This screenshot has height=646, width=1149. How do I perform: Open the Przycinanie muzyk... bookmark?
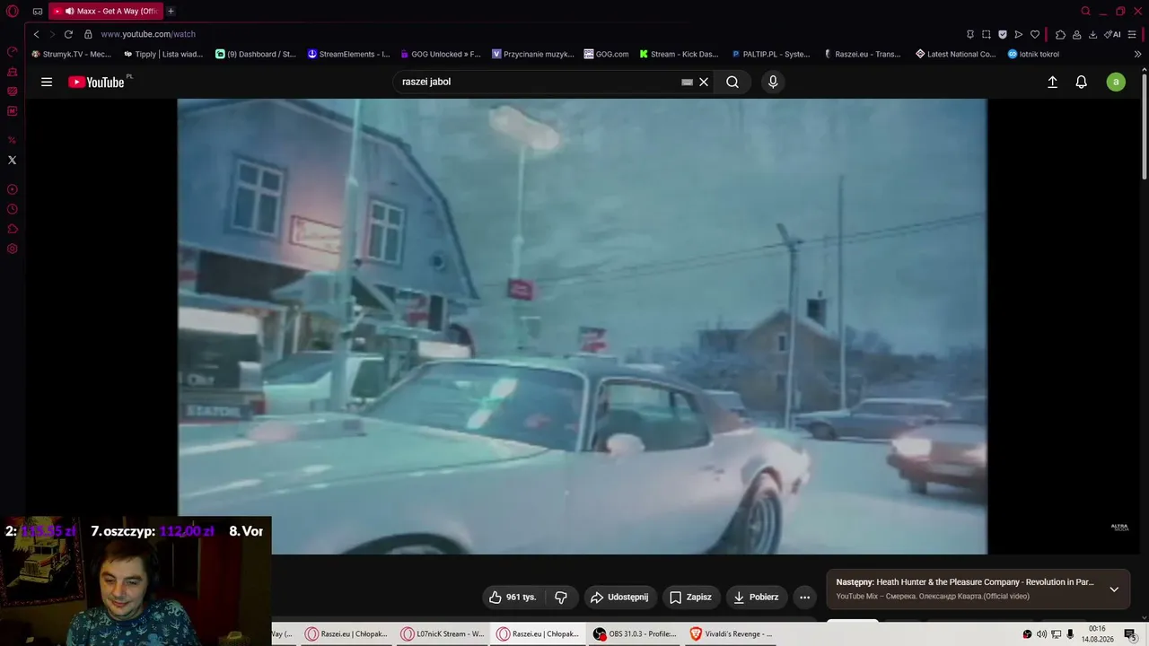click(x=533, y=54)
